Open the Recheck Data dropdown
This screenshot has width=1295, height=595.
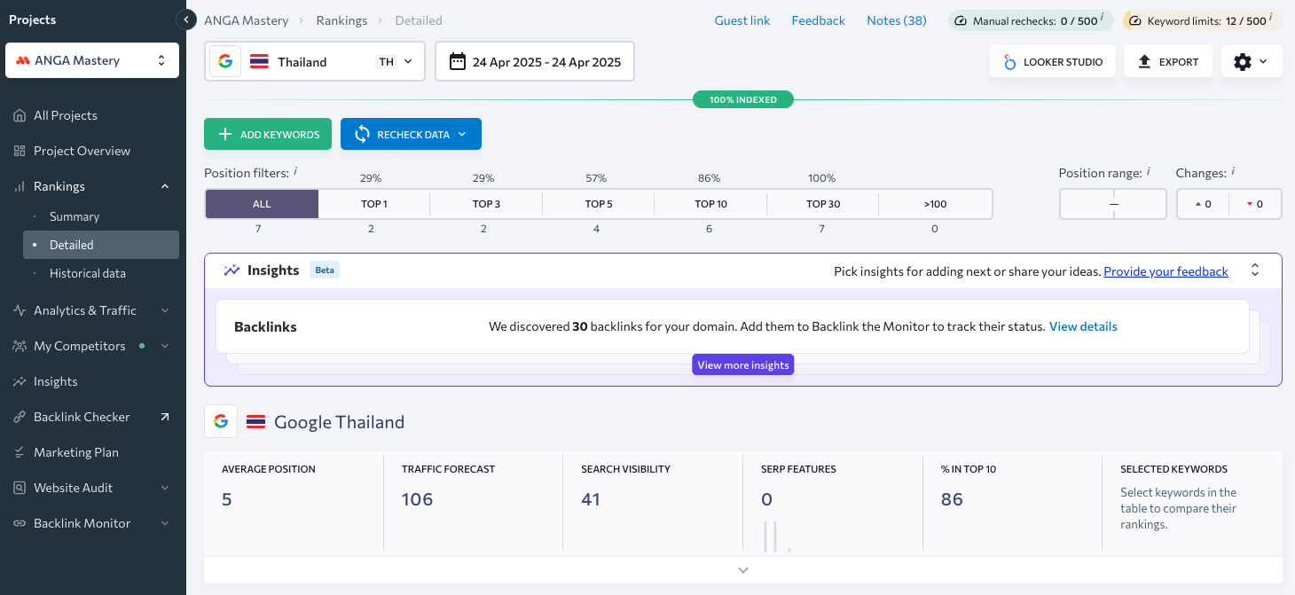click(x=461, y=135)
